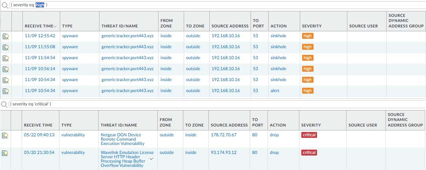Open log details icon for Netgear DGN vulnerability row

[6, 136]
